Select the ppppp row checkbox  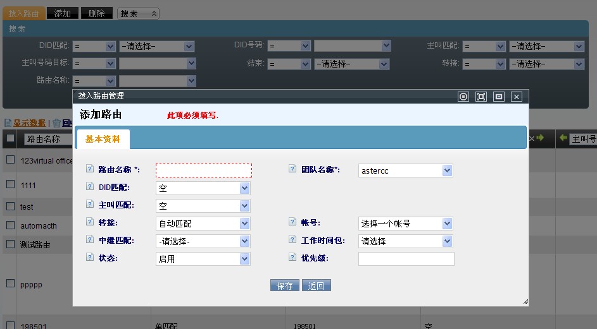10,284
